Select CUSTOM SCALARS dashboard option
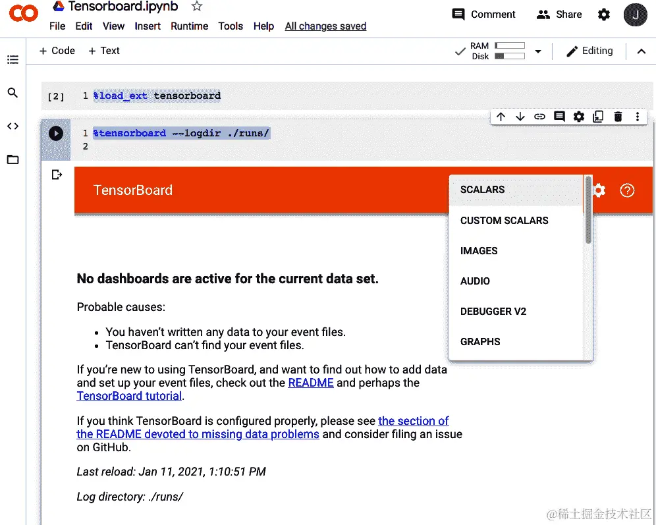The width and height of the screenshot is (656, 525). 516,221
